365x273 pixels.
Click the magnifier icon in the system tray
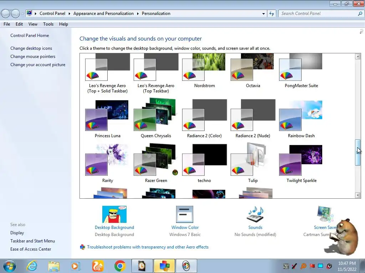pyautogui.click(x=303, y=266)
